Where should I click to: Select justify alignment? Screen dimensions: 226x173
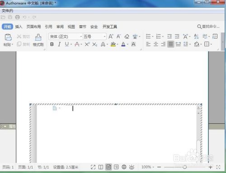click(x=171, y=44)
